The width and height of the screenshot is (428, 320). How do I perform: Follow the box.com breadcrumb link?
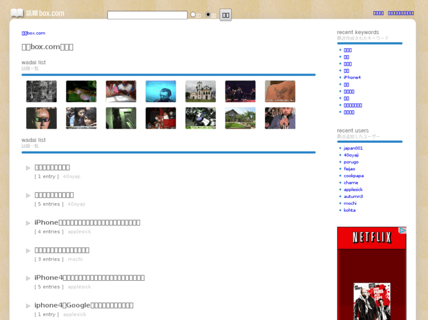pyautogui.click(x=34, y=33)
